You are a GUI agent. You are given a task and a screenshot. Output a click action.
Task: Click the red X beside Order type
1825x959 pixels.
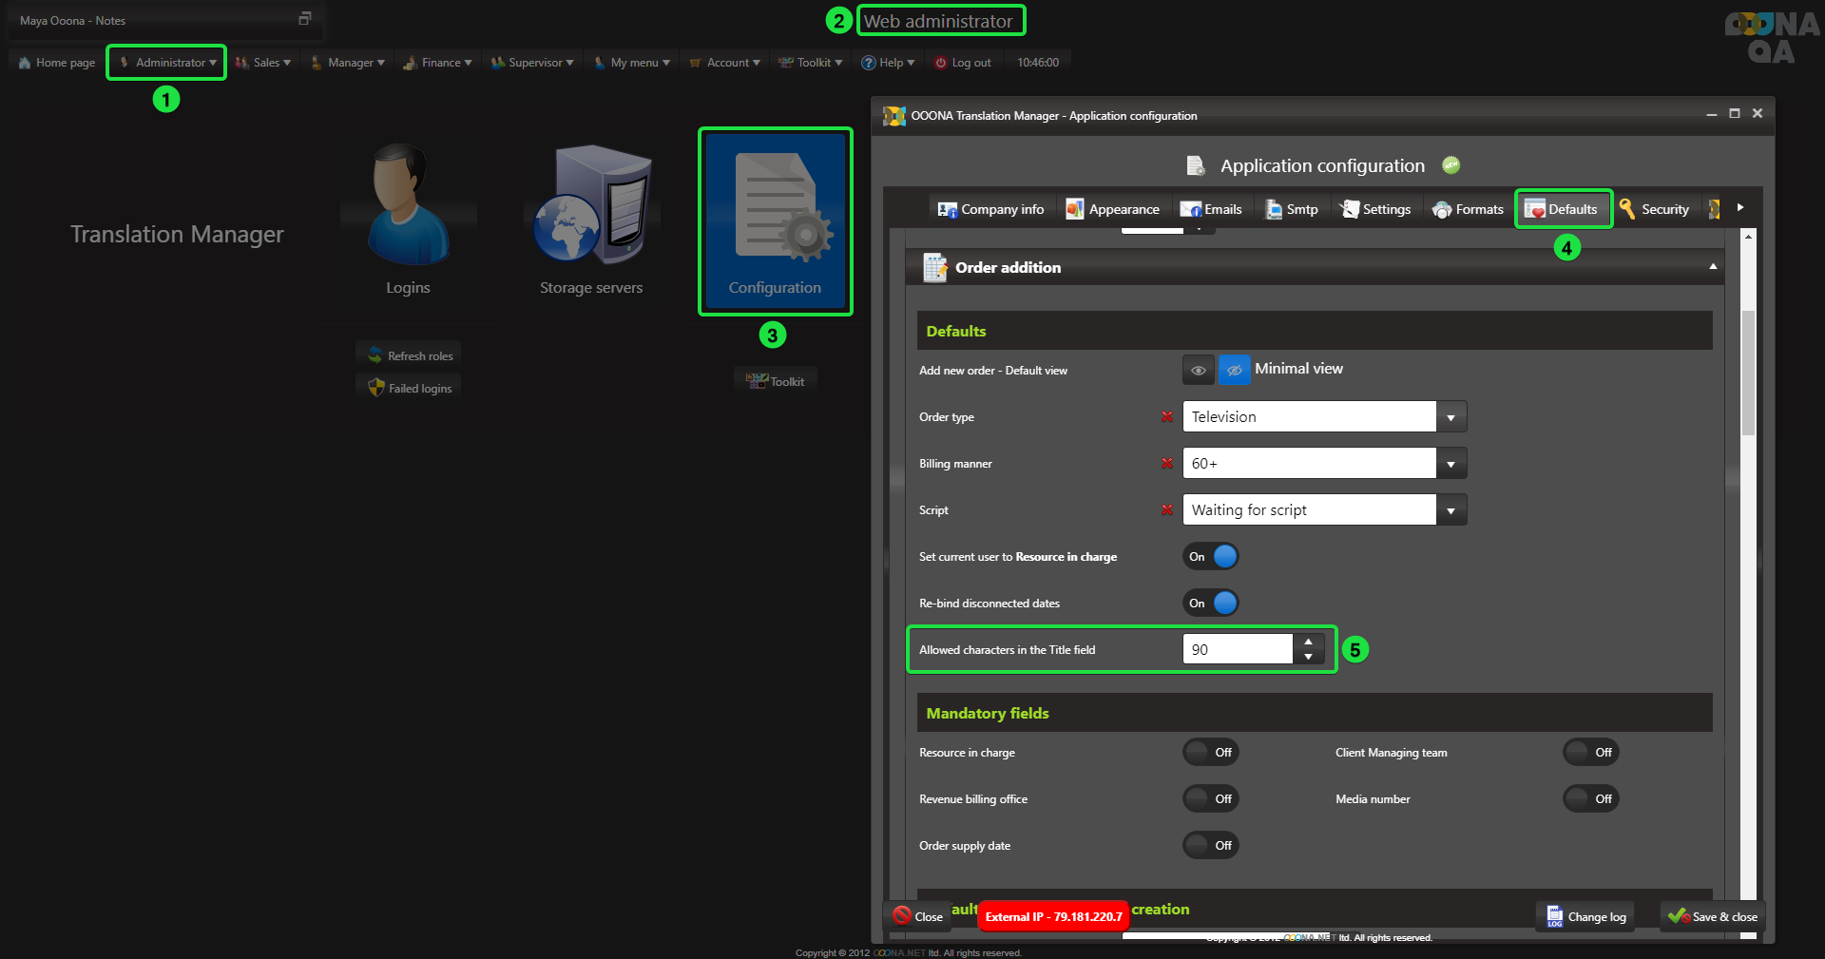click(x=1166, y=416)
